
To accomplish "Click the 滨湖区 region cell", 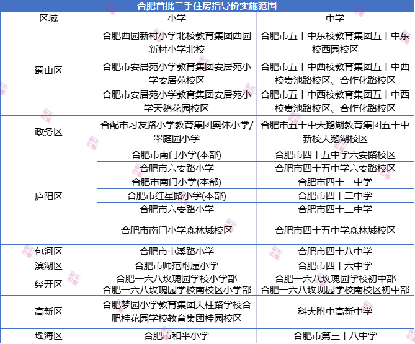I will point(49,266).
